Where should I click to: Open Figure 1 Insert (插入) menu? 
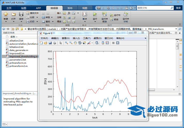coord(76,38)
